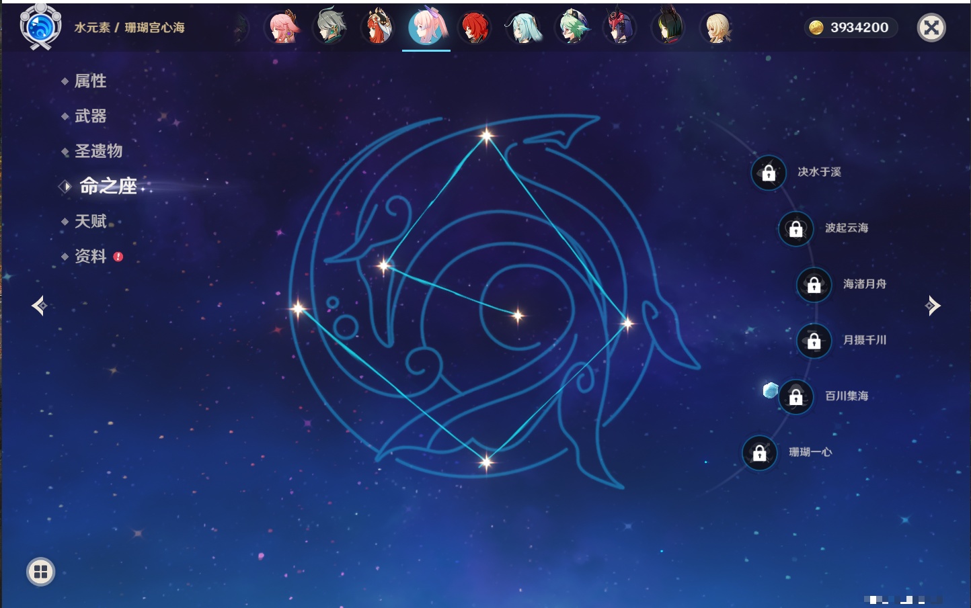Select Tighnari's dark-eared avatar
The image size is (971, 608).
[668, 28]
